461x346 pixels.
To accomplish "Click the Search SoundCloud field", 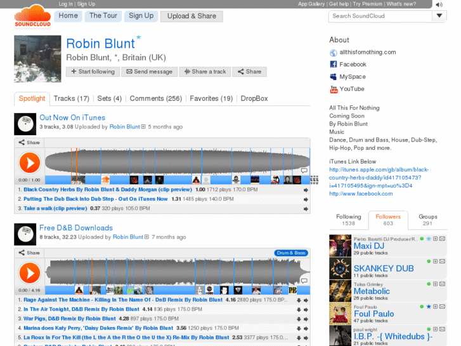I will click(x=380, y=16).
